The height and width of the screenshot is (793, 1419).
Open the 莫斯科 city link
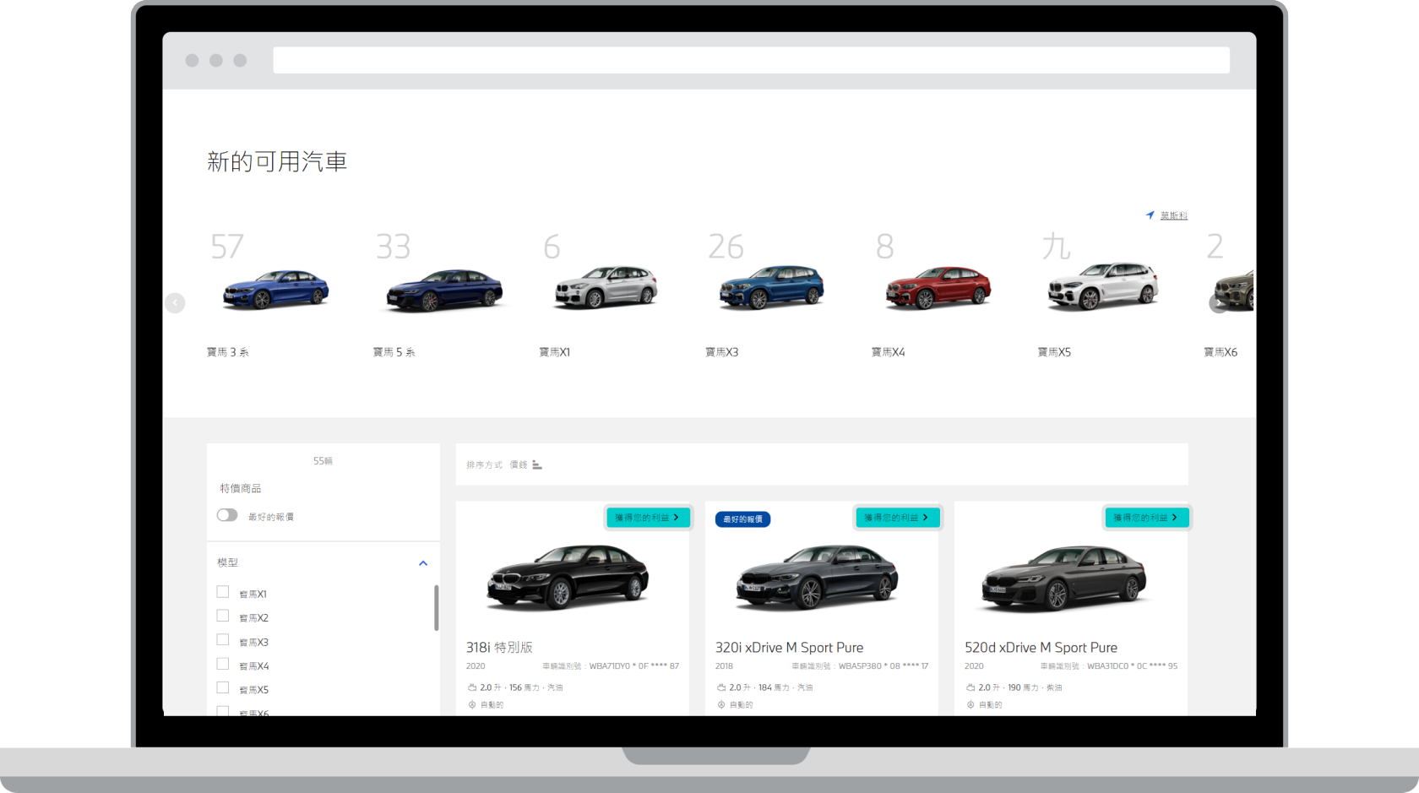point(1173,216)
